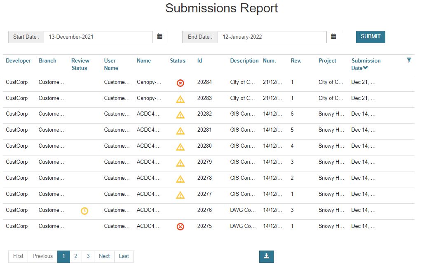Sort table by Developer column header
Viewport: 422px width, 267px height.
pyautogui.click(x=18, y=60)
